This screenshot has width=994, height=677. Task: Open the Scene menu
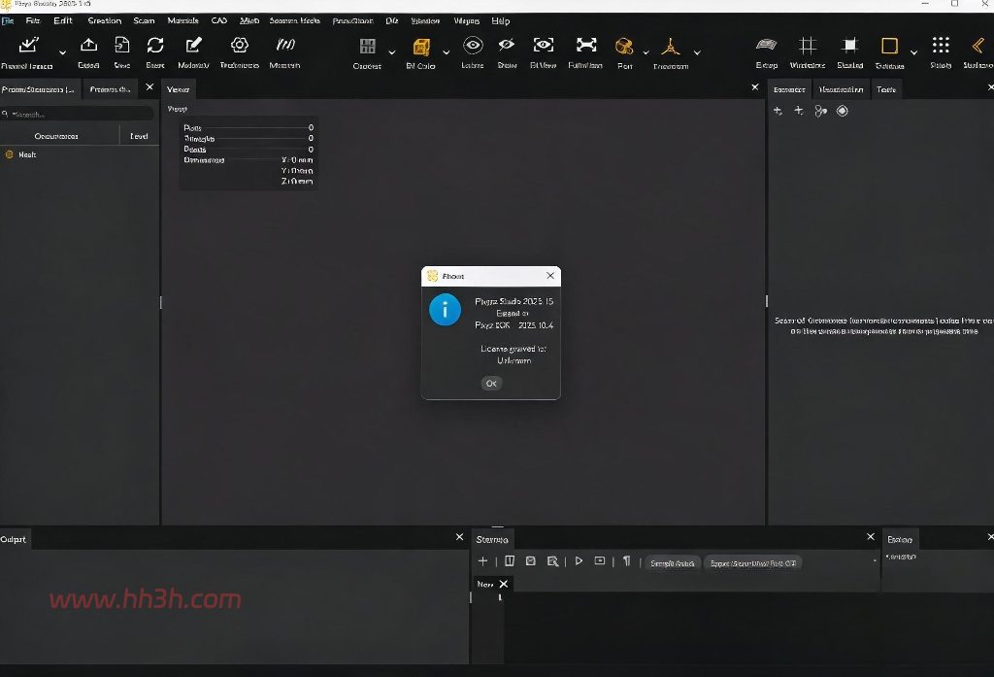click(144, 21)
